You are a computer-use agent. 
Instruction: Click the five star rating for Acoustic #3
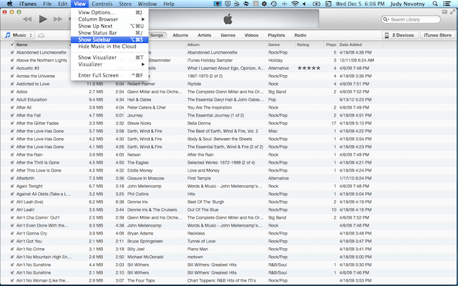coord(308,68)
